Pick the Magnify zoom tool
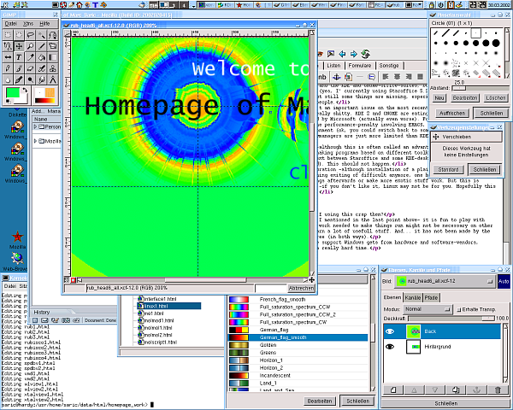This screenshot has width=513, height=410. (31, 46)
